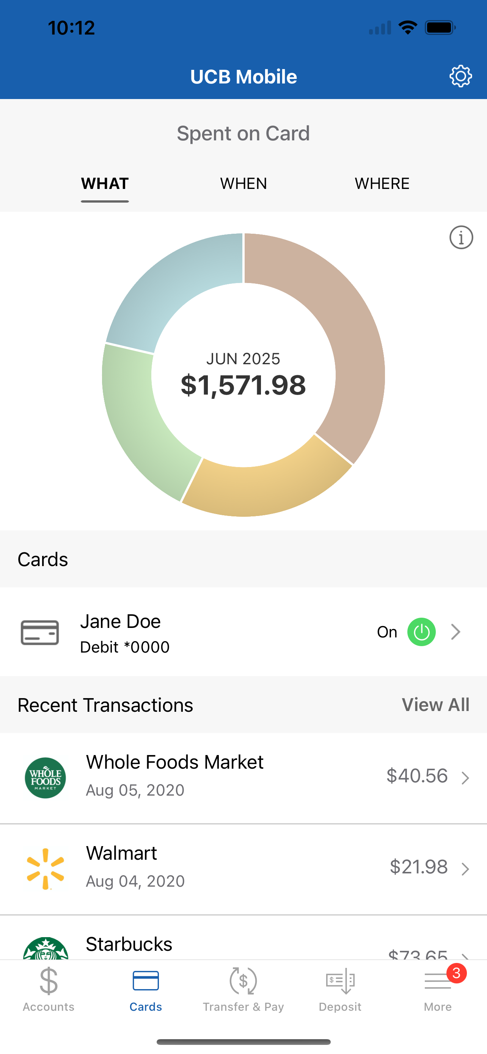The image size is (487, 1054).
Task: Open the Whole Foods $40.56 transaction chevron
Action: 465,778
